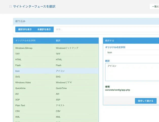Screen dimensions: 159x122
Task: Select the highlighted Icon row
Action: tap(56, 71)
